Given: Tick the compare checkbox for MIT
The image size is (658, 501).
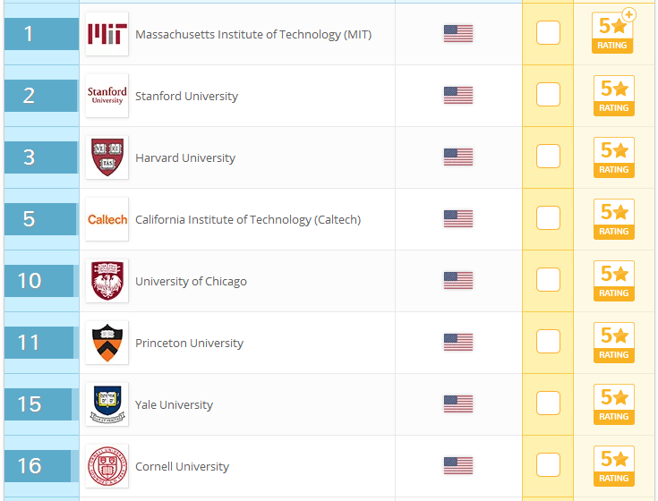Looking at the screenshot, I should 548,33.
